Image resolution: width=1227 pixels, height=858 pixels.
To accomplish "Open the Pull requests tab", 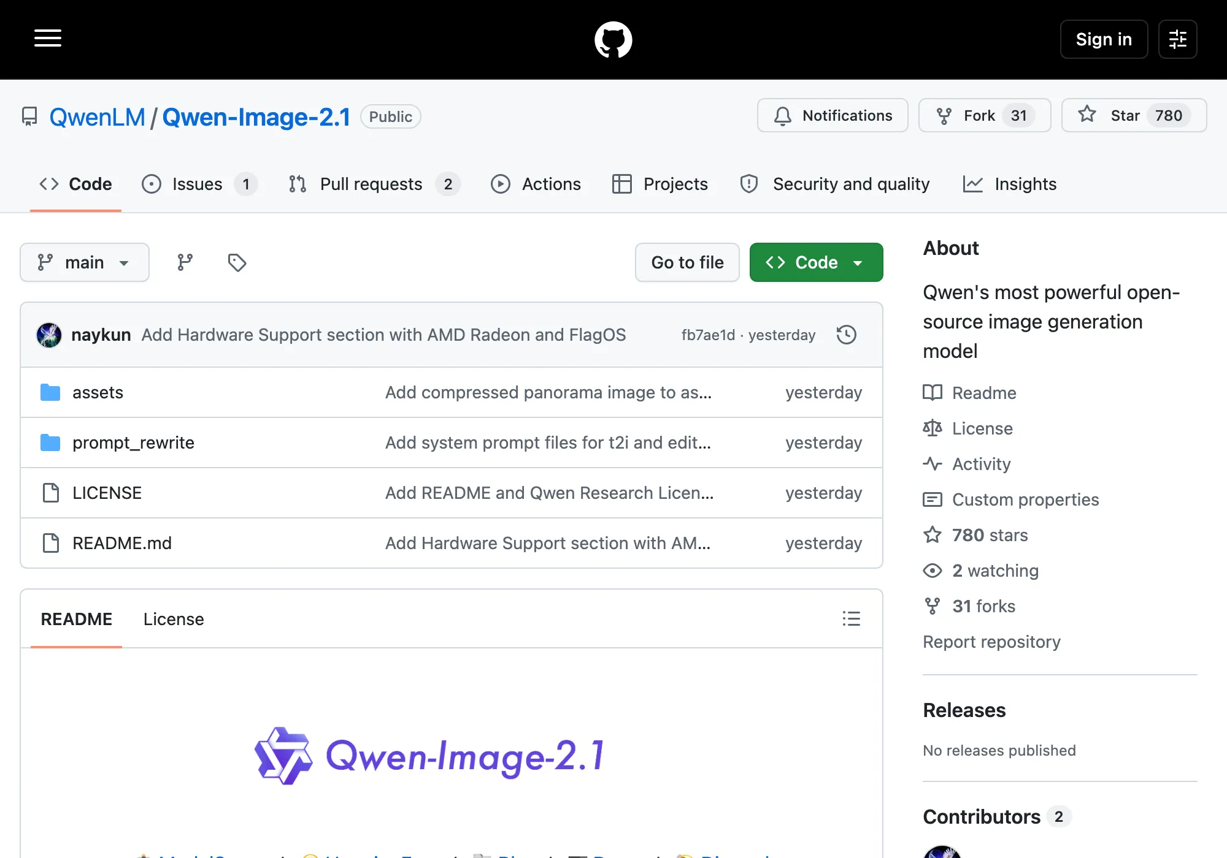I will click(x=374, y=184).
